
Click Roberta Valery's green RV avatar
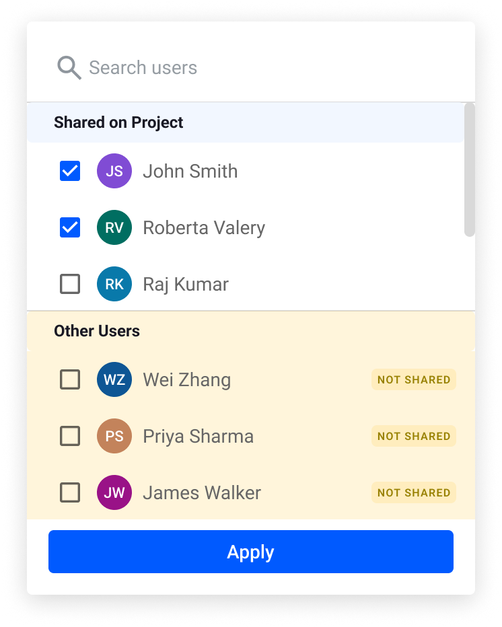click(x=114, y=227)
